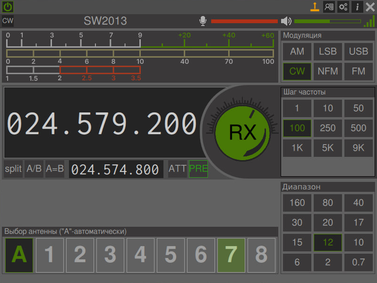Viewport: 377px width, 283px height.
Task: Click the speaker volume icon
Action: tap(286, 21)
